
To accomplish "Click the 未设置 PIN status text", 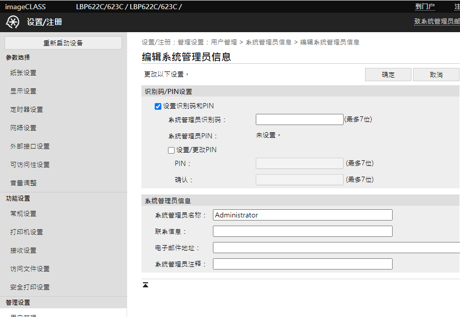I will [268, 135].
